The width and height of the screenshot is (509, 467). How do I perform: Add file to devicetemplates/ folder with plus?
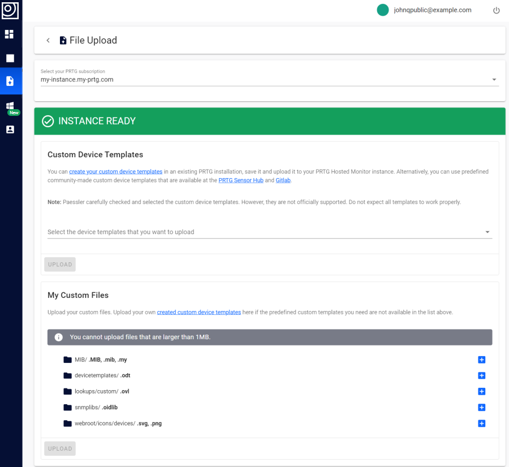[481, 375]
